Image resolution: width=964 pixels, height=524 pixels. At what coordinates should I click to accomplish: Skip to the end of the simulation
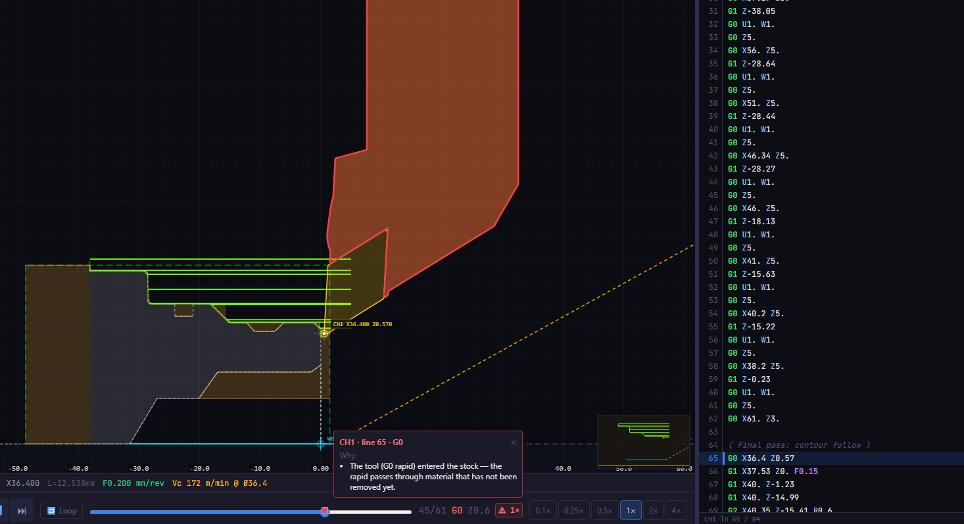click(x=22, y=511)
